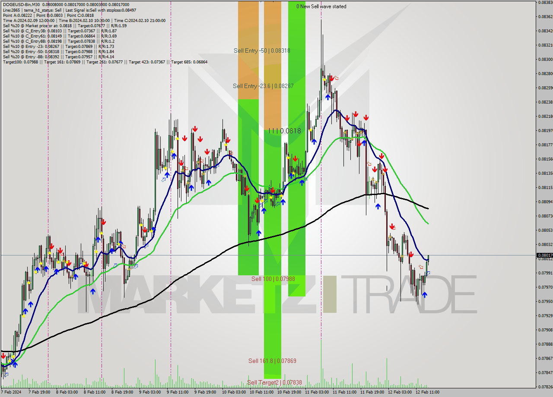The height and width of the screenshot is (397, 553).
Task: Click the '12 Feb 11:00' time axis label
Action: tap(427, 392)
